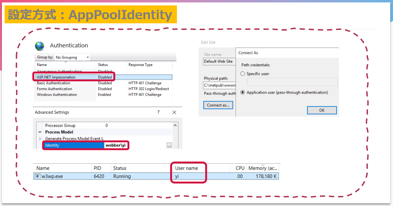Viewport: 393px width, 206px height.
Task: Select Application user pass-through radio option
Action: [x=243, y=92]
